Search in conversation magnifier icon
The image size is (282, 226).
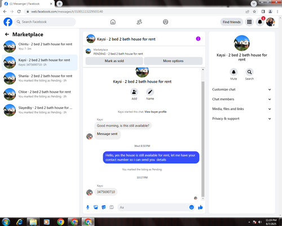click(249, 72)
